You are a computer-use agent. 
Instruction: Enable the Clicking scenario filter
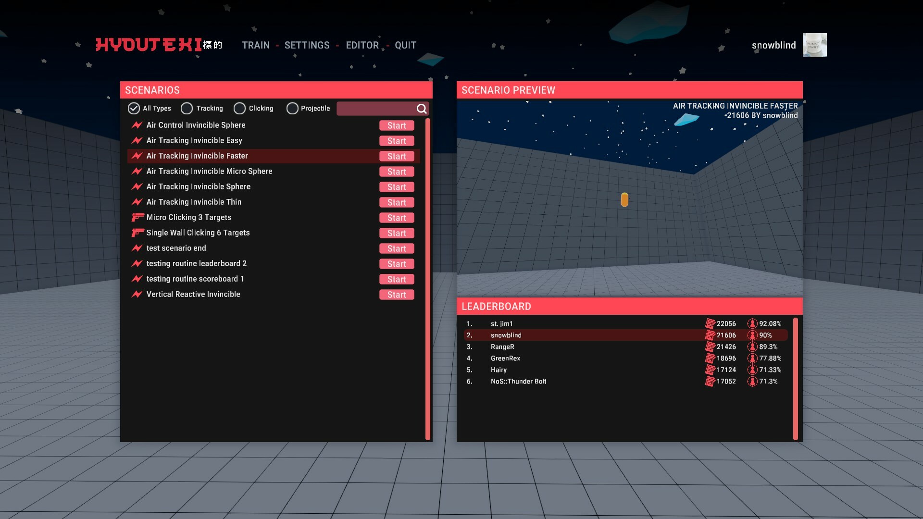[239, 109]
